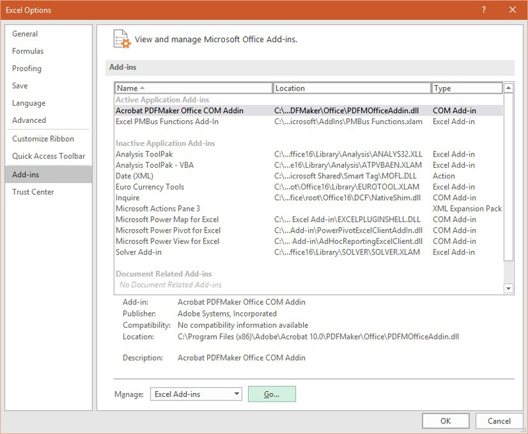528x434 pixels.
Task: Switch to the Trust Center page
Action: point(33,192)
